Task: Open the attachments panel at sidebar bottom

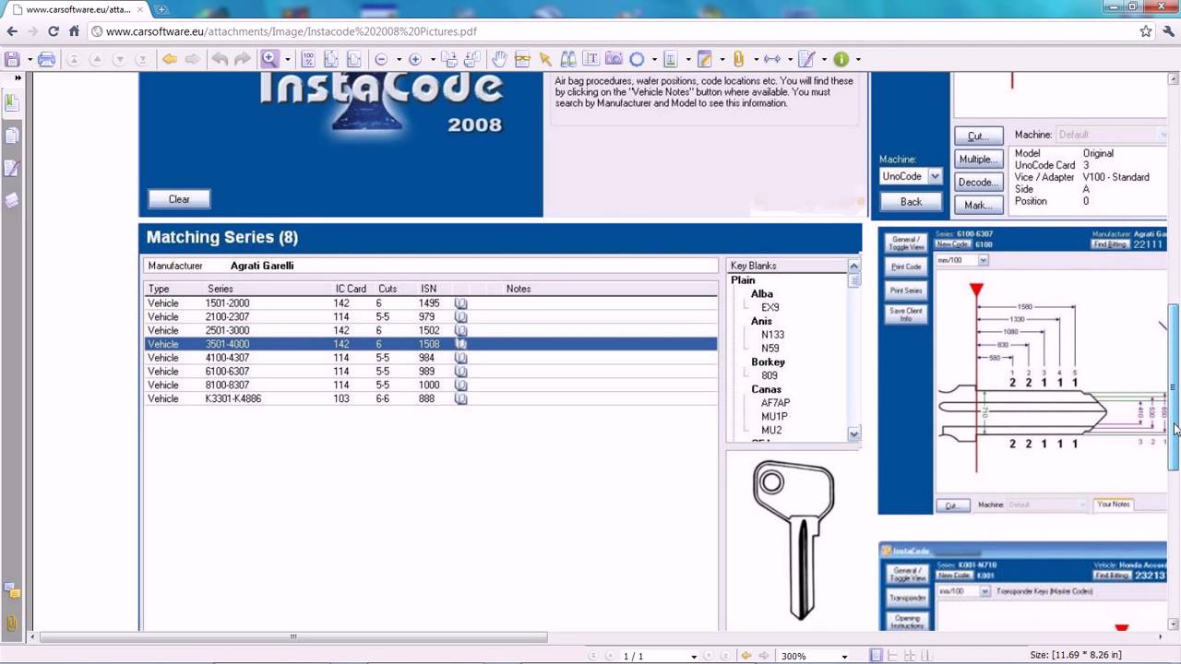Action: coord(12,623)
